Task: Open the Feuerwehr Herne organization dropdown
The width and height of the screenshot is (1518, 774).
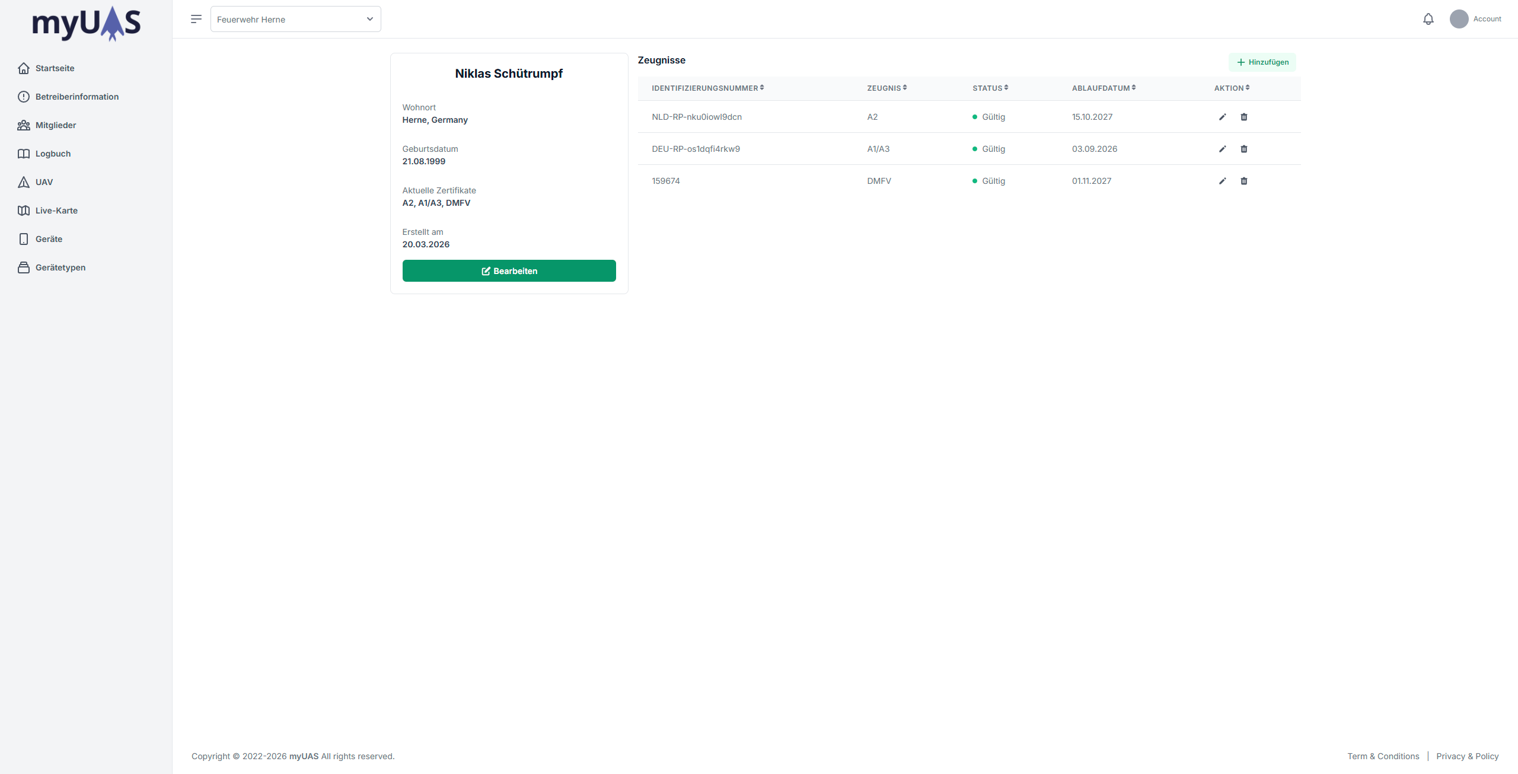Action: tap(295, 19)
